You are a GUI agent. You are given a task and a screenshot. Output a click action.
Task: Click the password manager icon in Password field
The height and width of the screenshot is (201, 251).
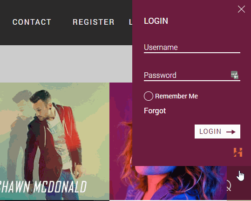[235, 75]
